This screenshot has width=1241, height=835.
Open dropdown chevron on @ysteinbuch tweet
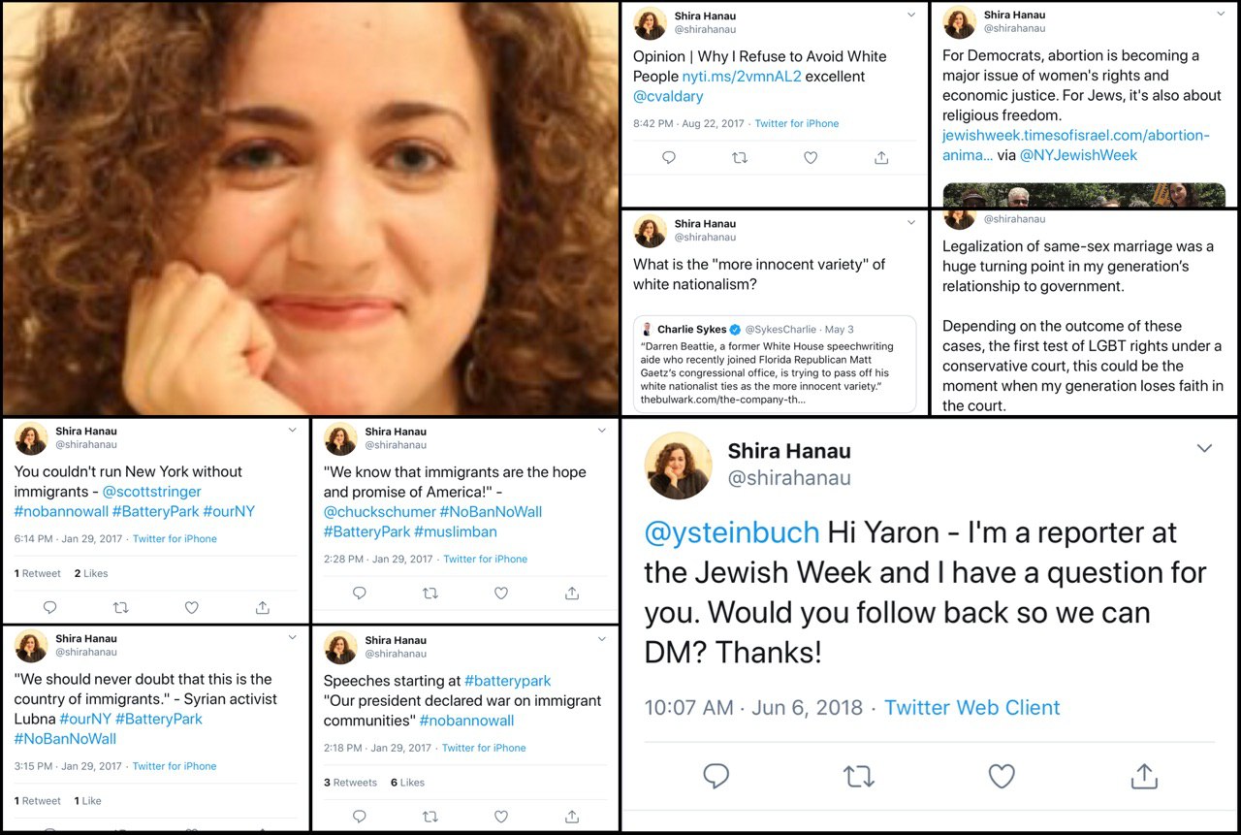coord(1204,448)
